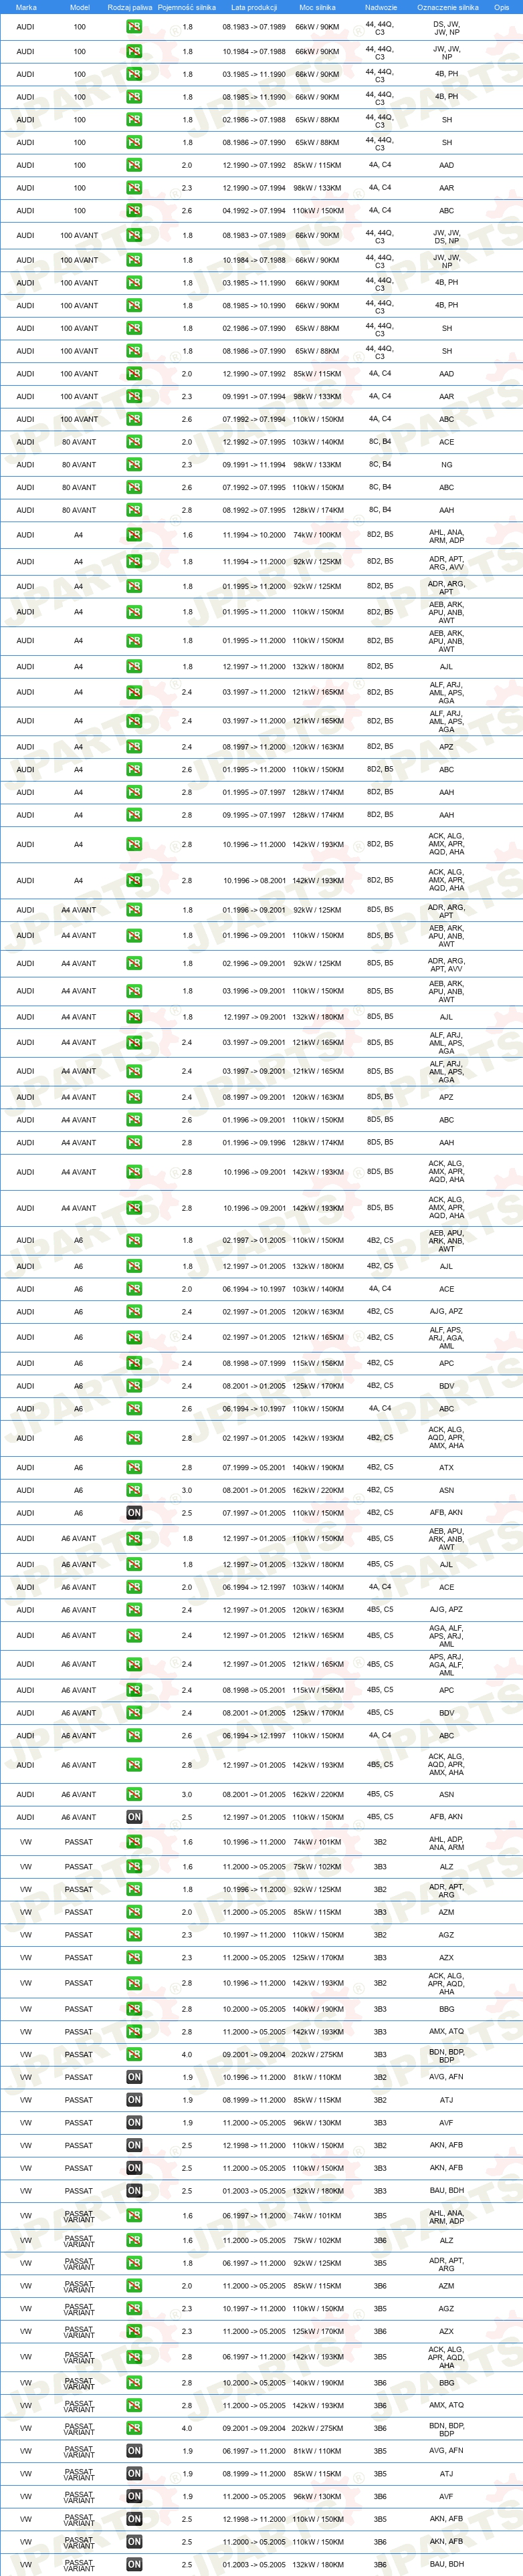Screen dimensions: 523x2576
Task: Click engine code NG in 80 AVANT row
Action: click(447, 465)
